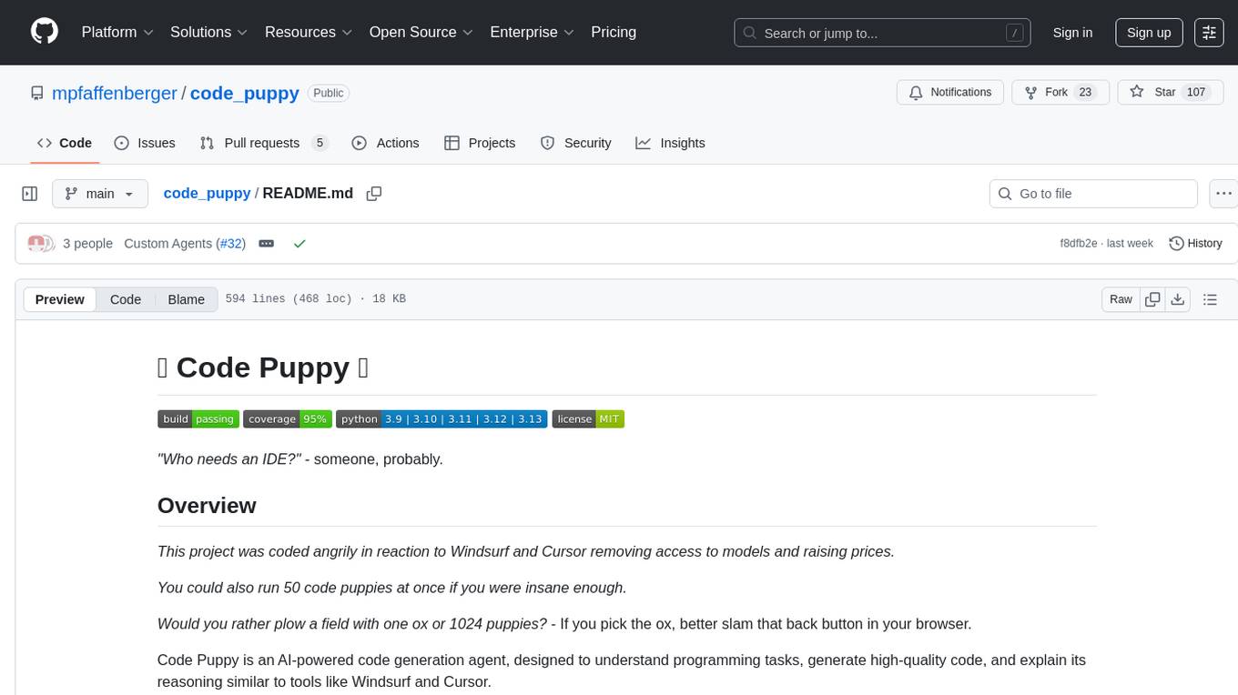The image size is (1238, 695).
Task: Expand the Platform menu
Action: [117, 32]
